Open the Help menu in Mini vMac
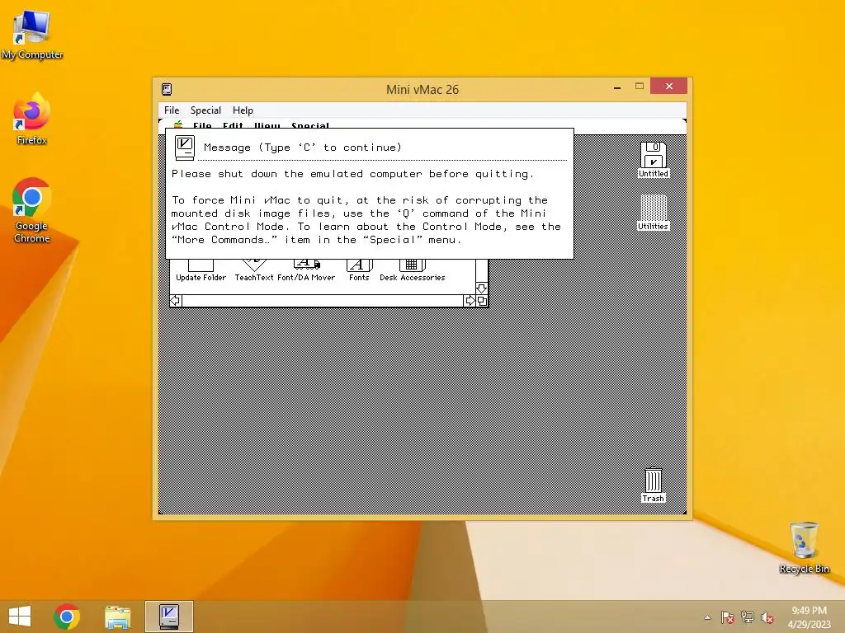The height and width of the screenshot is (633, 845). point(243,110)
